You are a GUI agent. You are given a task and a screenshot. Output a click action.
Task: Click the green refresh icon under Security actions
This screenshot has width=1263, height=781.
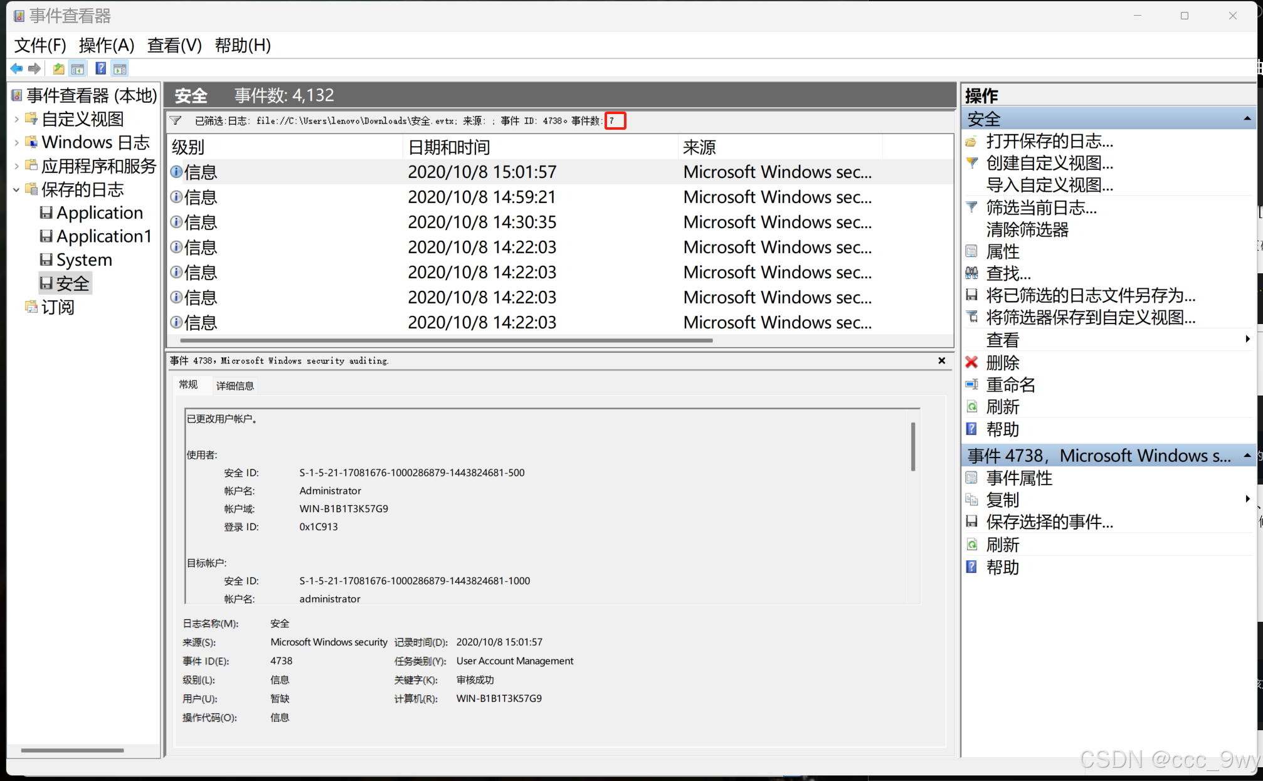tap(971, 407)
